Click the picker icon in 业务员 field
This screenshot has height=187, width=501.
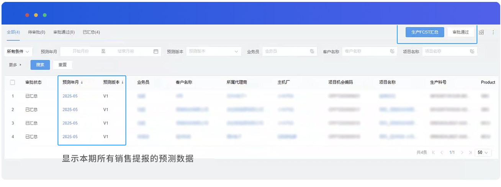point(312,51)
